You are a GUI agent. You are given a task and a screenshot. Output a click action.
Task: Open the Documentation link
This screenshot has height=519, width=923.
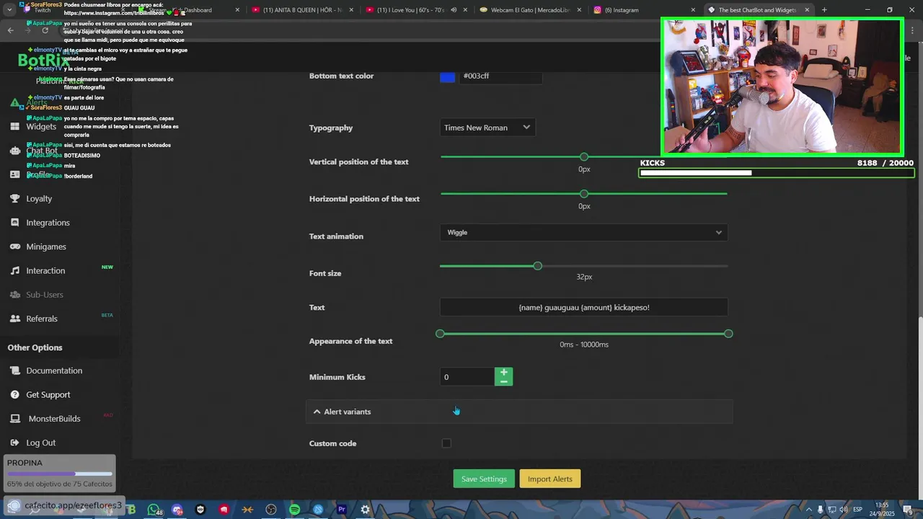pyautogui.click(x=54, y=371)
